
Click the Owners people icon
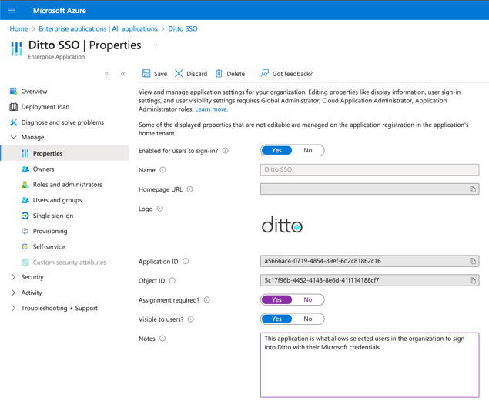click(25, 169)
